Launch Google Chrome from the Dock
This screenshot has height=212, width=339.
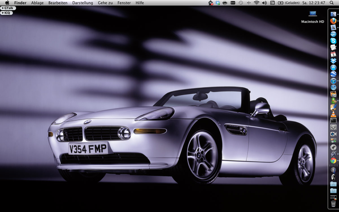(333, 161)
